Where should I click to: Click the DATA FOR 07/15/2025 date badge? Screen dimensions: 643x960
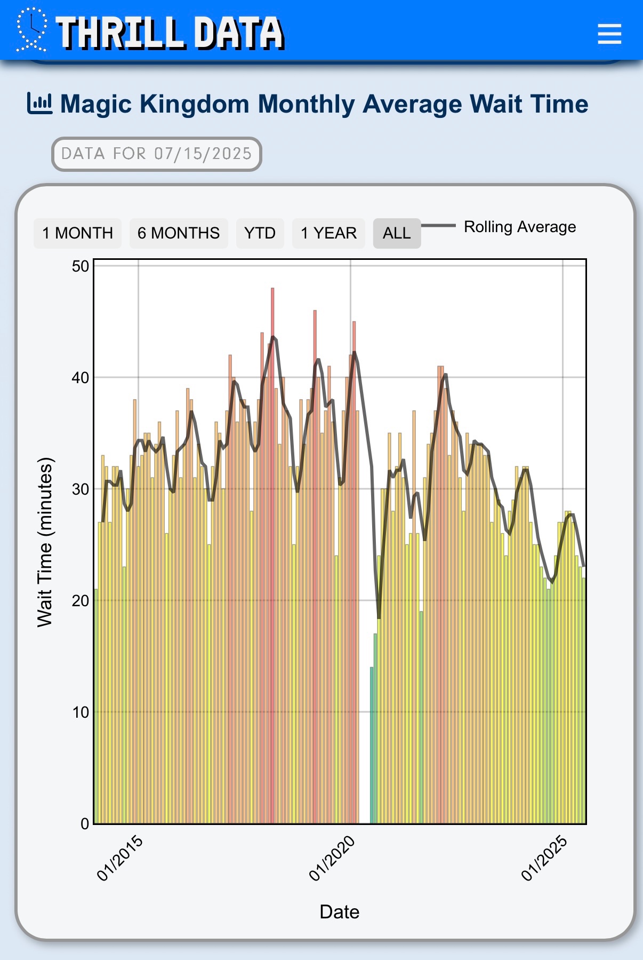pos(157,154)
